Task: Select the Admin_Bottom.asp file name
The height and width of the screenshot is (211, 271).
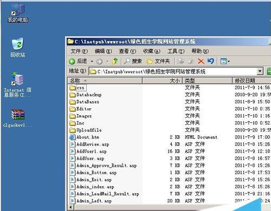Action: pos(96,173)
